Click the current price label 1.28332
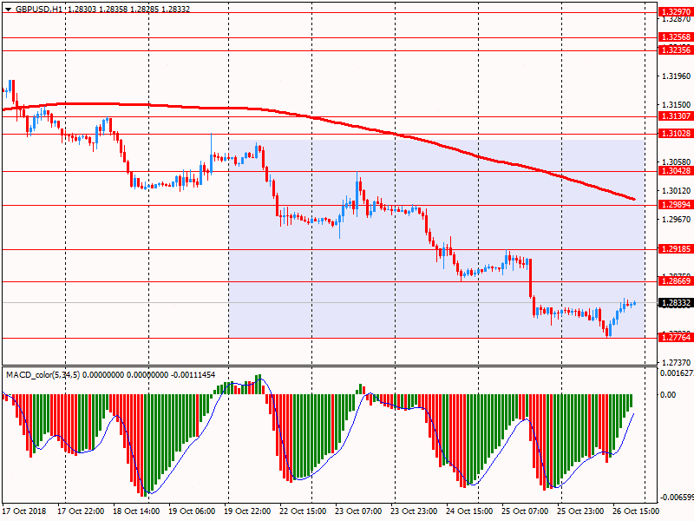This screenshot has height=521, width=694. [x=676, y=303]
